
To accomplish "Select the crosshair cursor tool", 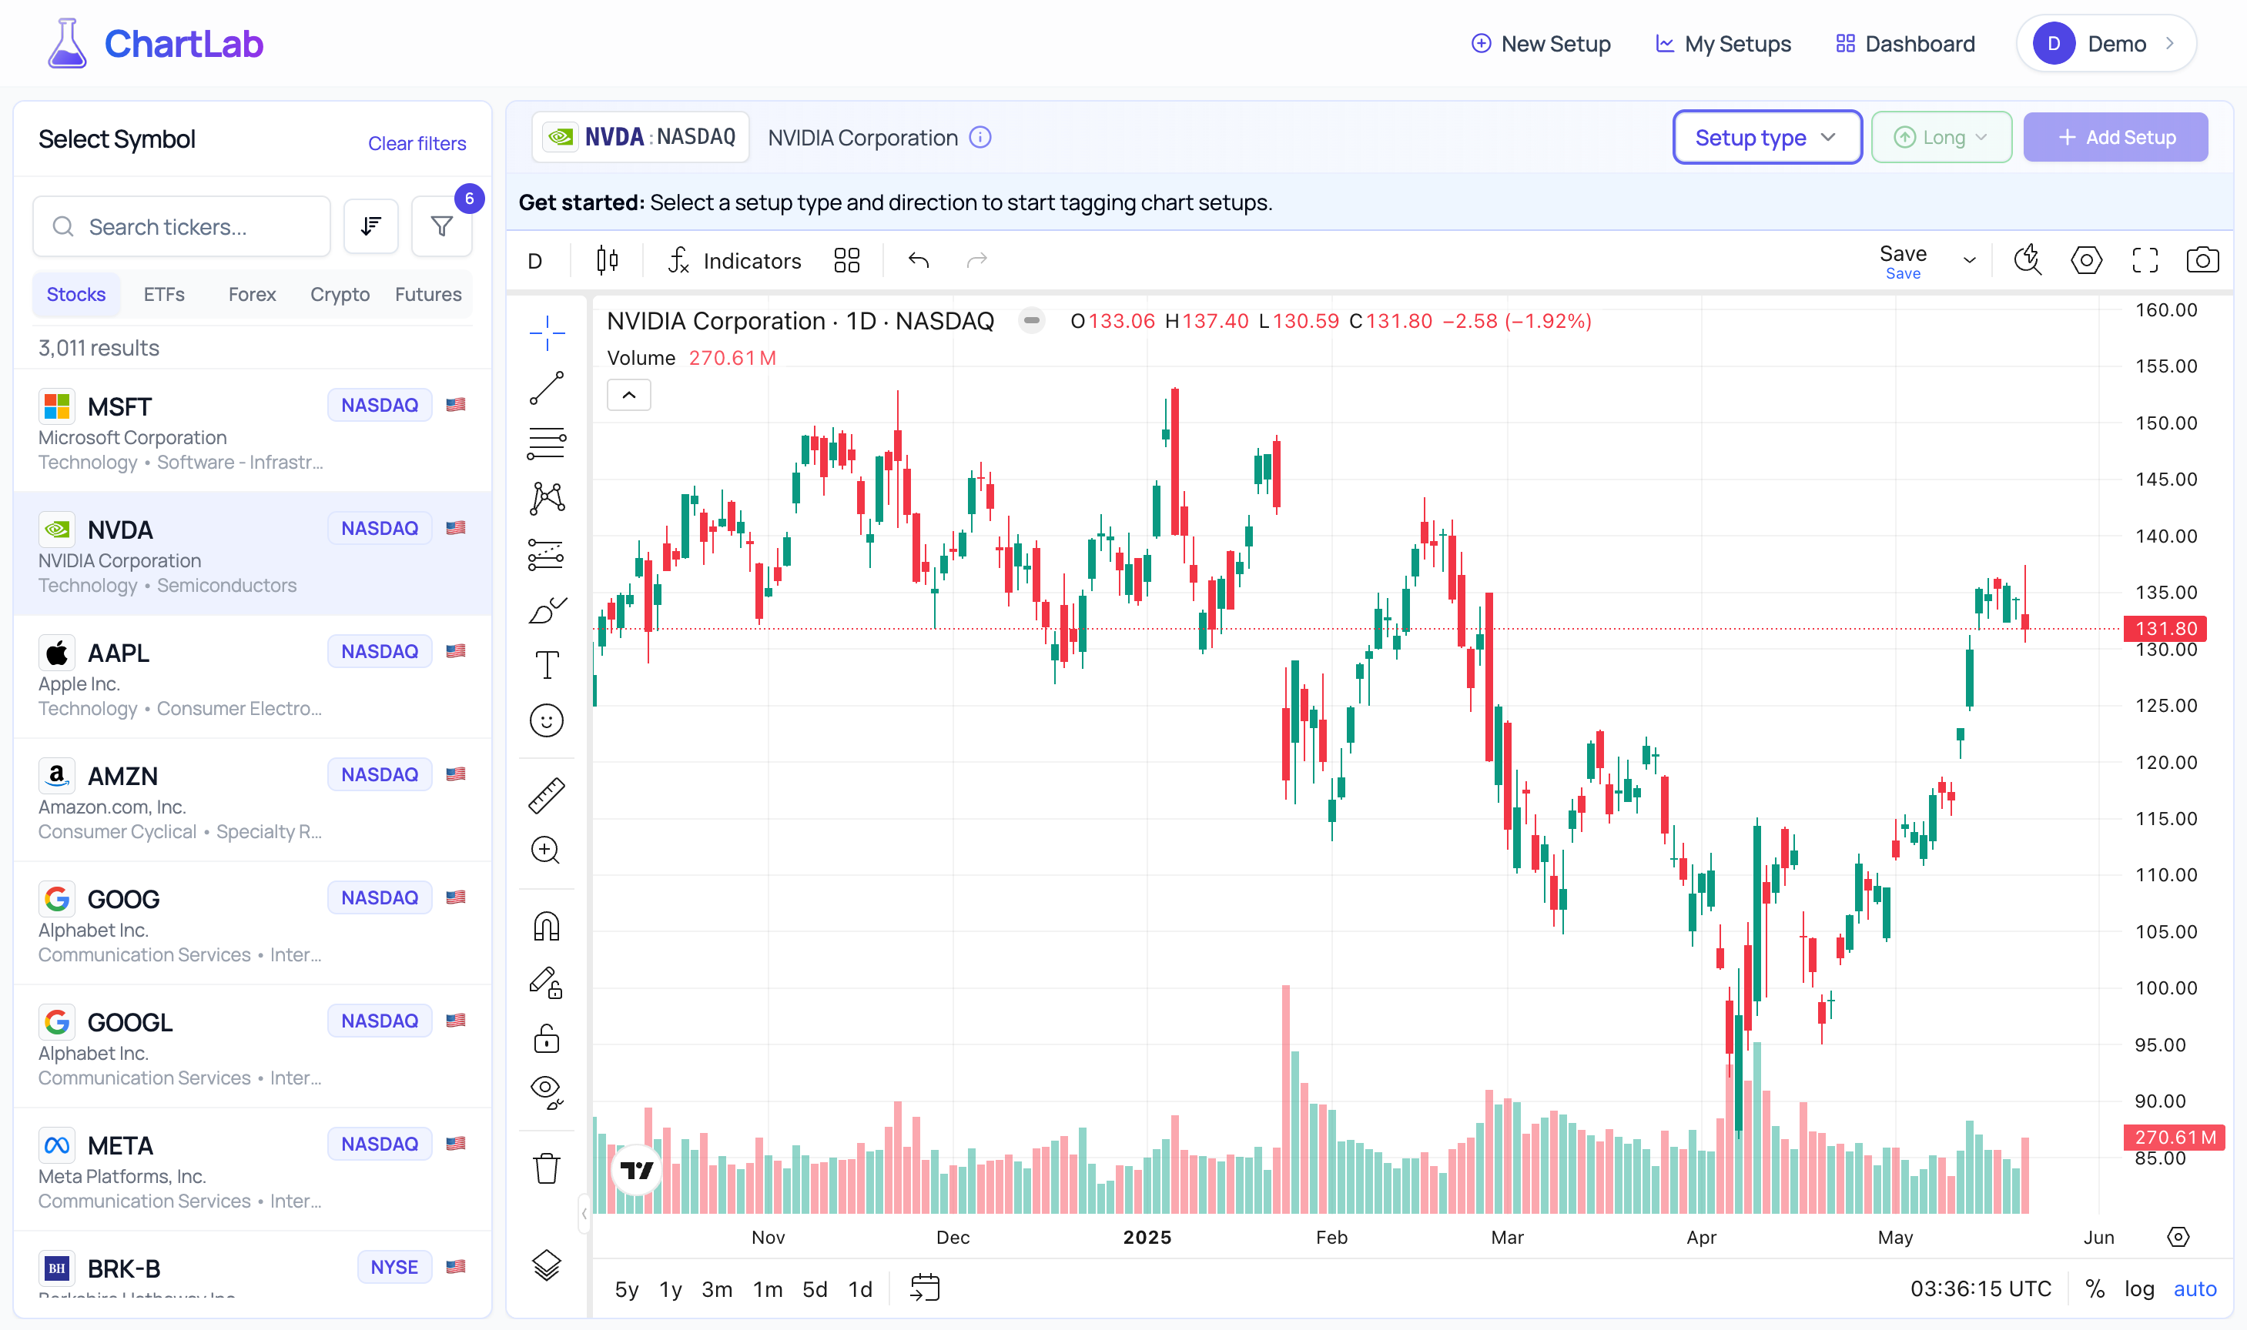I will click(x=546, y=333).
